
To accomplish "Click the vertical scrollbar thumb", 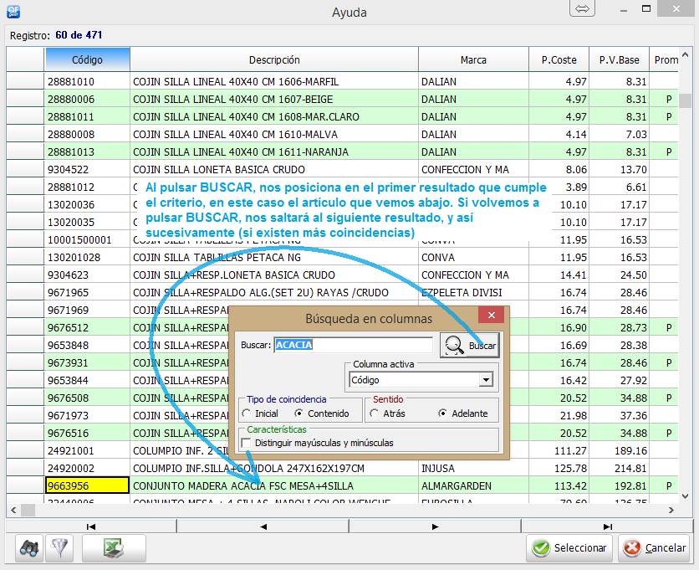I will pyautogui.click(x=686, y=100).
